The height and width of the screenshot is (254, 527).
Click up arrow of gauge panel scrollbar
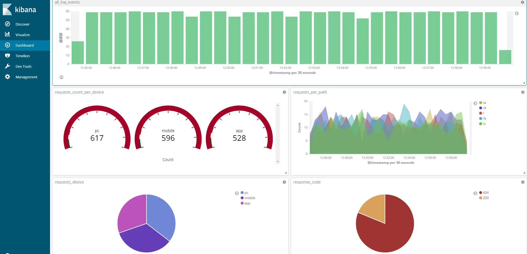278,105
